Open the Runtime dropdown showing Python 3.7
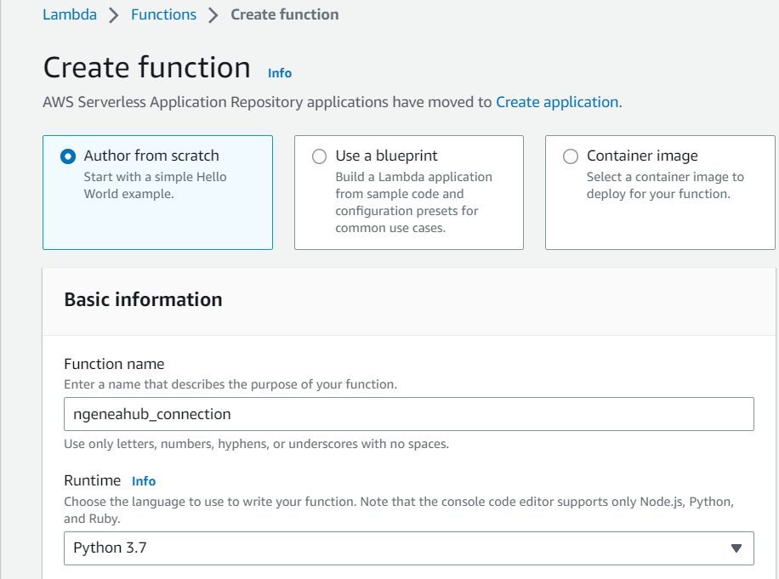This screenshot has width=779, height=579. 408,548
